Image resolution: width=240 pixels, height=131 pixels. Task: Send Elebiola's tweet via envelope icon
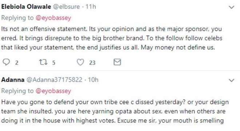(x=117, y=62)
